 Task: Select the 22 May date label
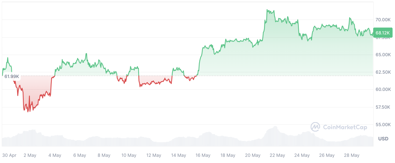pos(277,155)
